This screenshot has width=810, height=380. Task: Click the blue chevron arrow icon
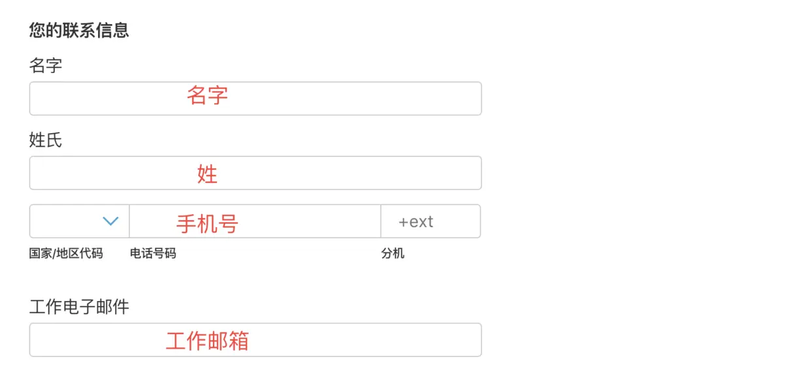[111, 221]
